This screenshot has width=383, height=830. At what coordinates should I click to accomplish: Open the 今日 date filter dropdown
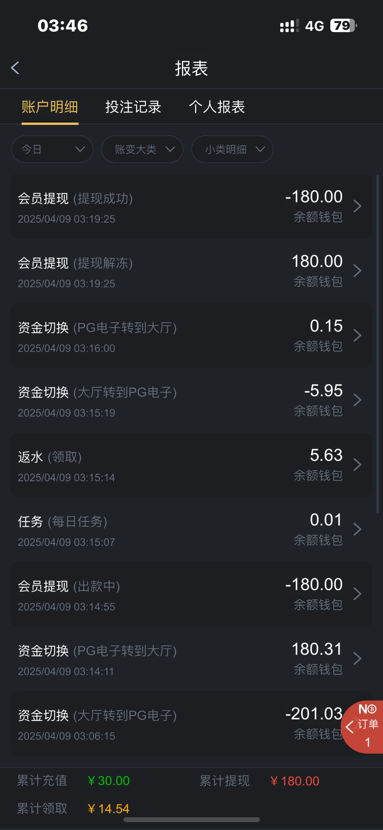52,149
